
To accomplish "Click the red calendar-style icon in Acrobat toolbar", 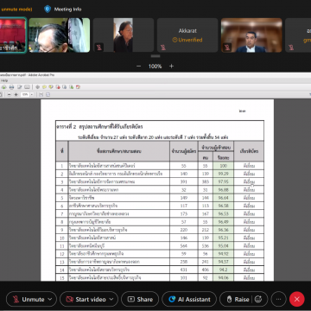I will (x=78, y=87).
